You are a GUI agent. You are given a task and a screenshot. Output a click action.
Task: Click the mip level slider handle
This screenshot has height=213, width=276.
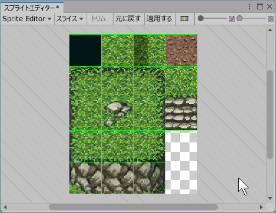pyautogui.click(x=240, y=18)
